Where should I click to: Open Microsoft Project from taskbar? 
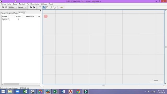click(x=25, y=92)
